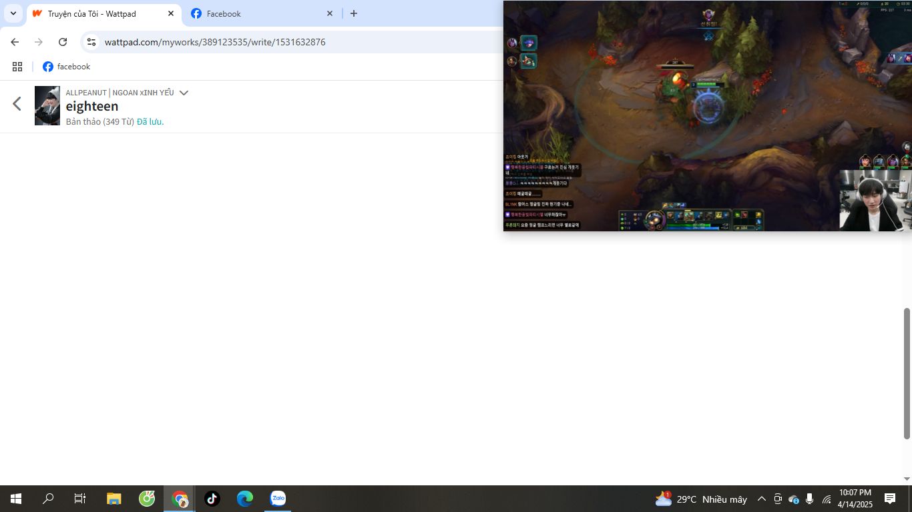Open weather widget showing 29°C Nhiều mây

pos(701,499)
